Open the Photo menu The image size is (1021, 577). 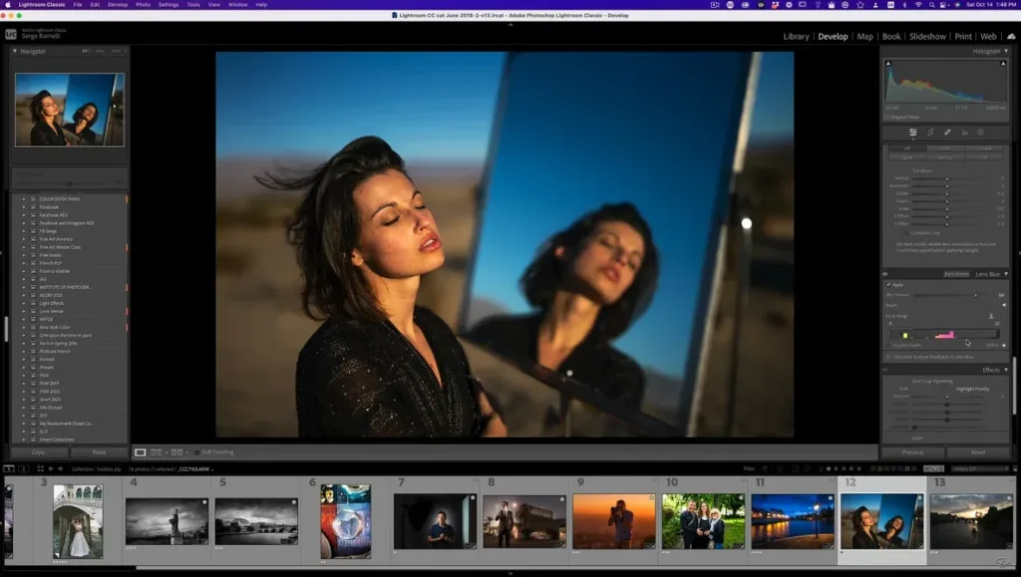(143, 4)
